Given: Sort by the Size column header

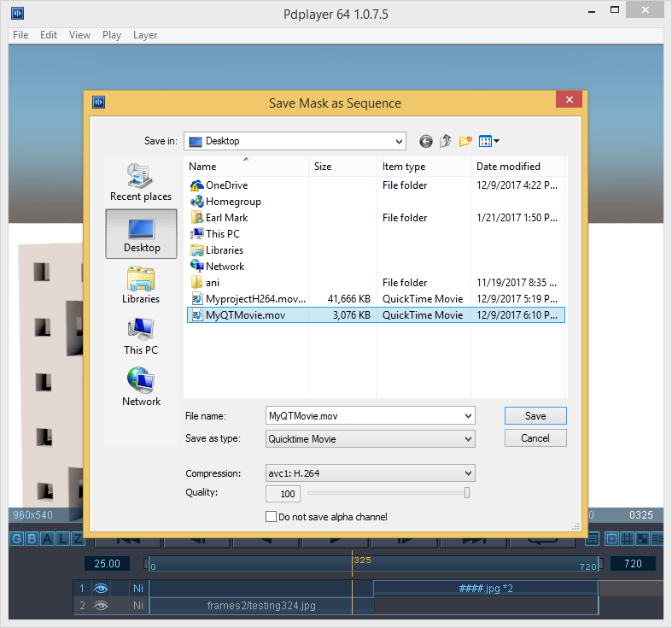Looking at the screenshot, I should point(342,167).
